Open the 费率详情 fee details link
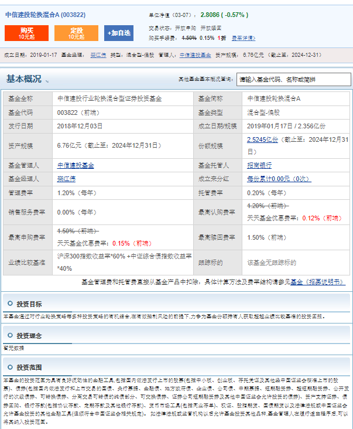The width and height of the screenshot is (353, 429). point(244,38)
